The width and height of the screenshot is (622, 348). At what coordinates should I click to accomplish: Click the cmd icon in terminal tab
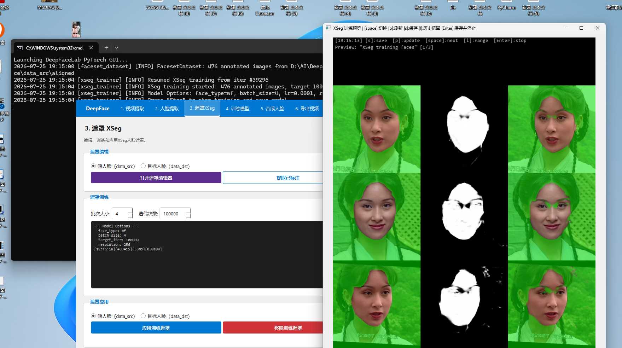[20, 48]
